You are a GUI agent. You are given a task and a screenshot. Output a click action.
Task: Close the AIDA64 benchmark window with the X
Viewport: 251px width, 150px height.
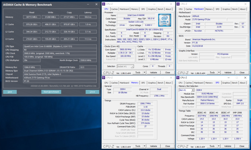(97, 4)
